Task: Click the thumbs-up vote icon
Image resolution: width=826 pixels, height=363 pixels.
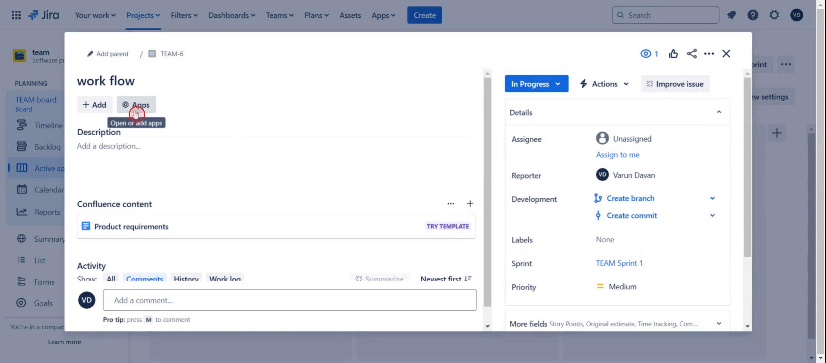Action: coord(673,54)
